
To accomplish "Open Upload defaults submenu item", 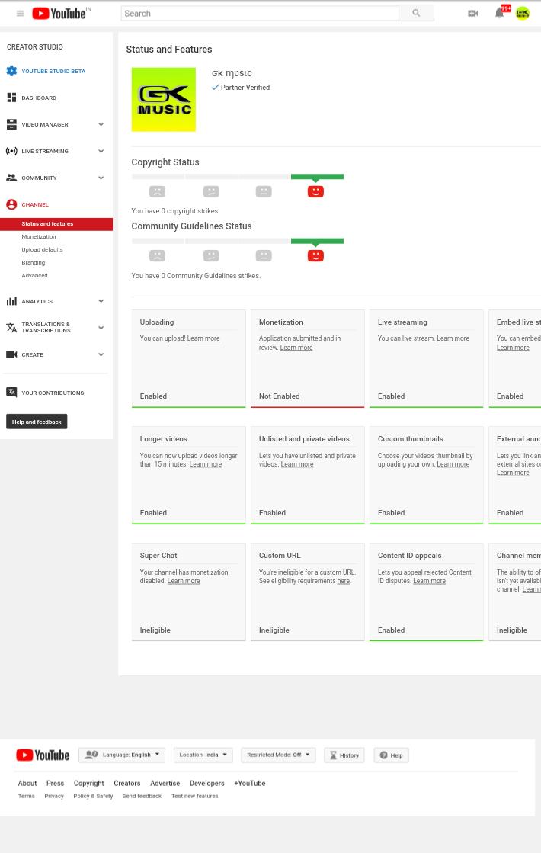I will point(42,250).
